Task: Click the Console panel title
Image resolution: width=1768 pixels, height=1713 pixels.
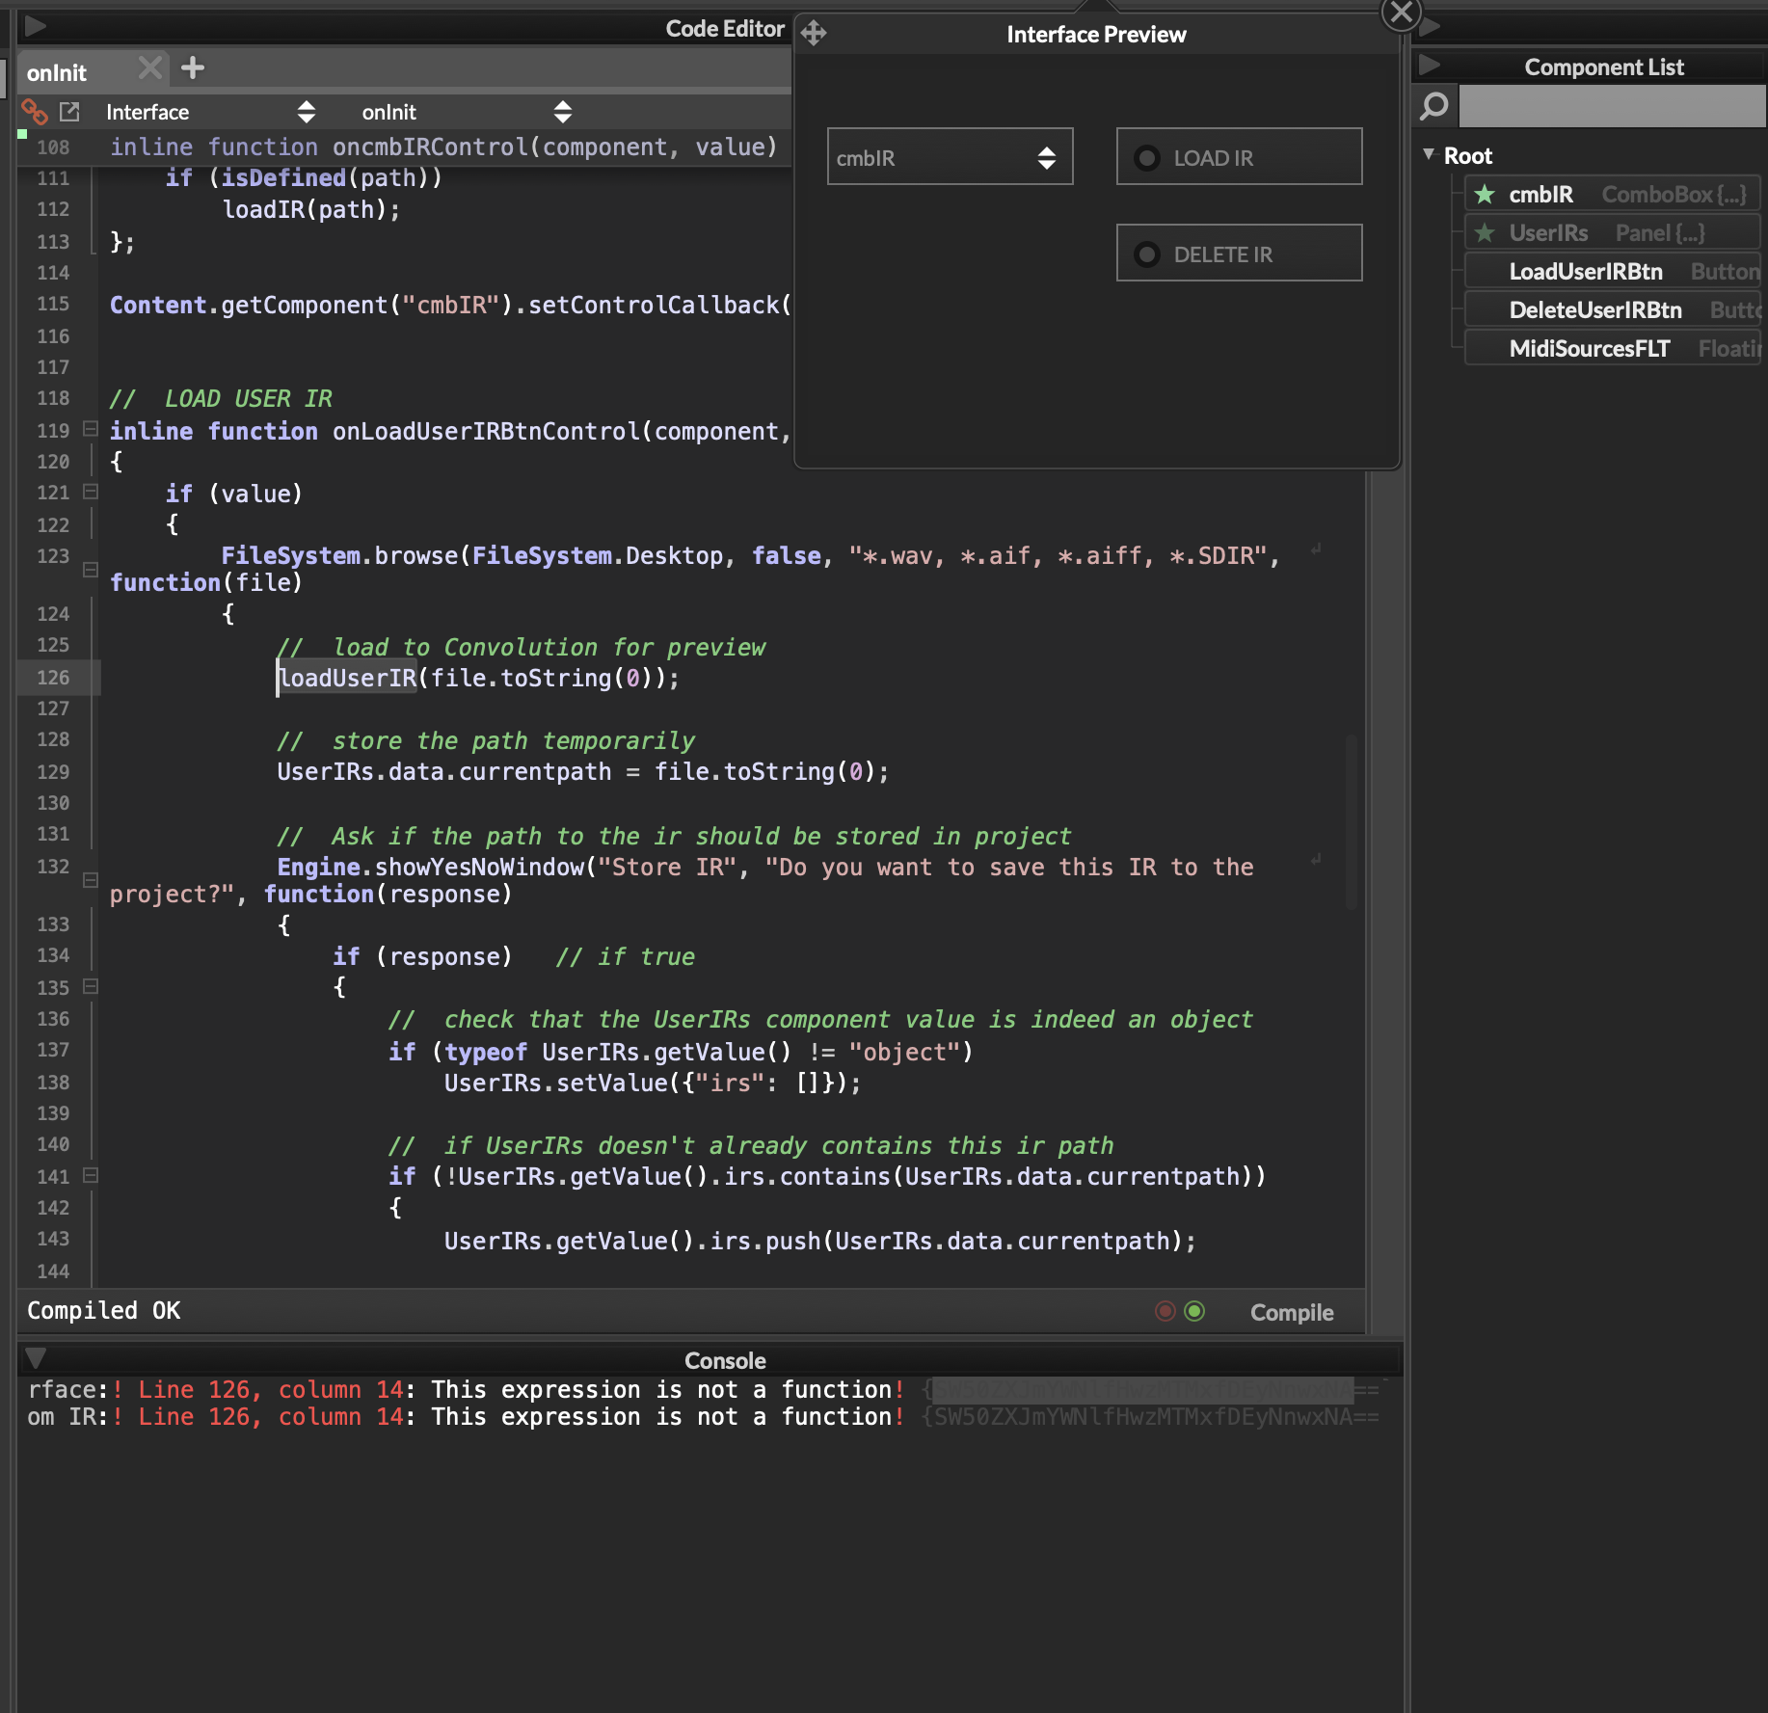Action: (x=725, y=1360)
